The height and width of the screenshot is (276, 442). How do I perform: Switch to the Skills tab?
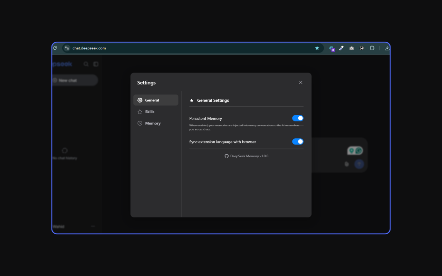coord(156,112)
